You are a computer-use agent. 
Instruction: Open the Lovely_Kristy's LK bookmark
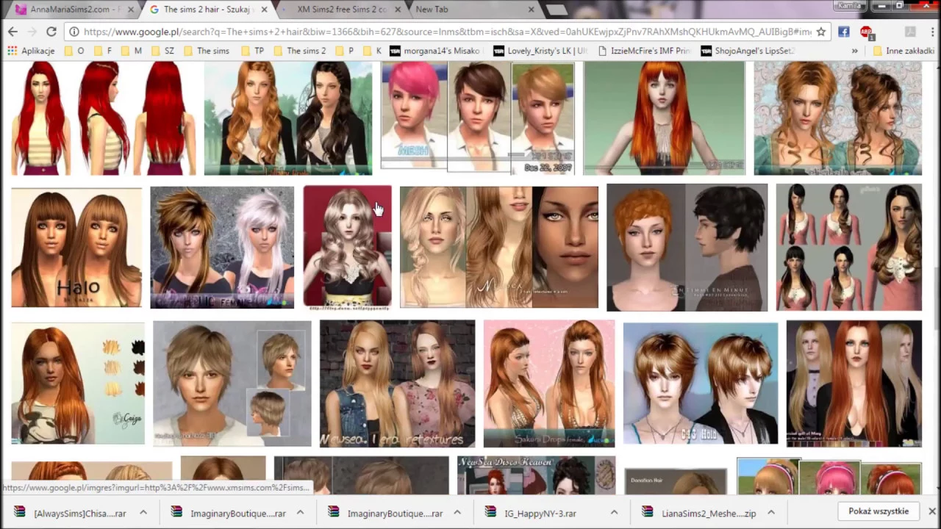[541, 51]
